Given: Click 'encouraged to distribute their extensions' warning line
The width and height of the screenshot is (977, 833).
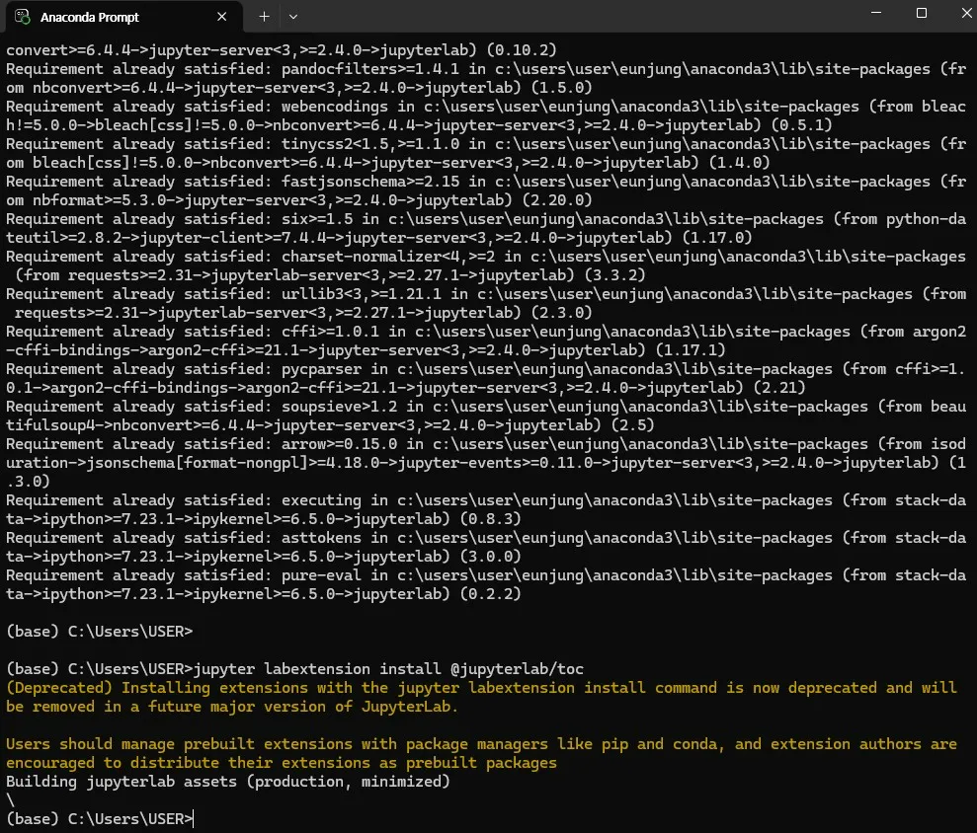Looking at the screenshot, I should [282, 763].
